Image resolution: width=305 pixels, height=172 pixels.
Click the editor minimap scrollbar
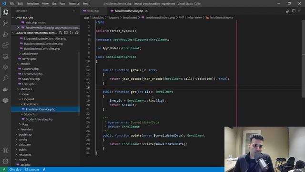(x=303, y=58)
